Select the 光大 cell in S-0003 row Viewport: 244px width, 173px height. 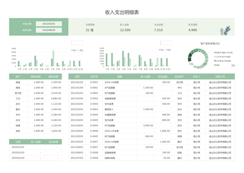[x=180, y=109]
